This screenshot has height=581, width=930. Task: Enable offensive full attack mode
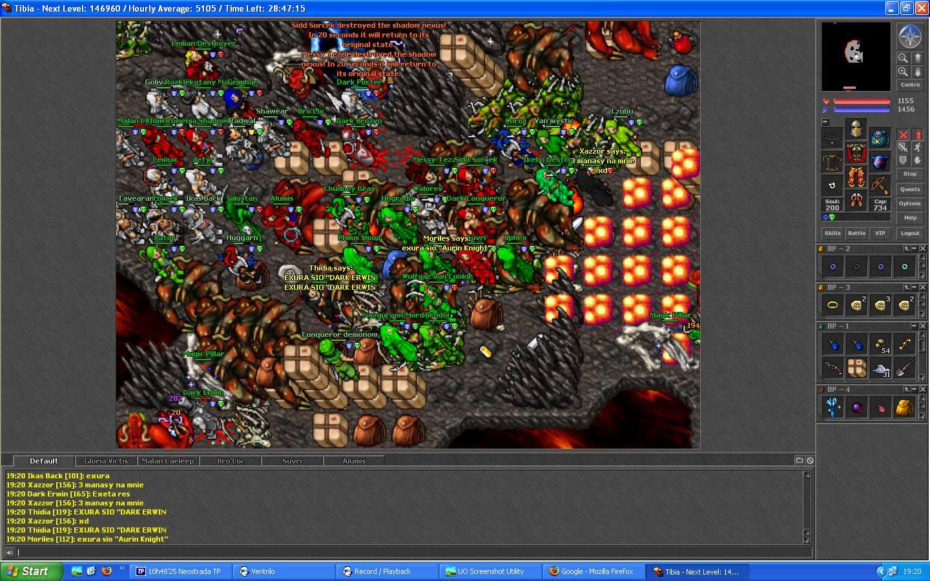903,134
